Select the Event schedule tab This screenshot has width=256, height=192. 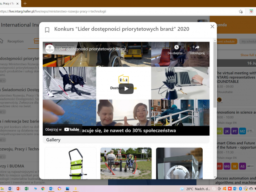(x=226, y=42)
